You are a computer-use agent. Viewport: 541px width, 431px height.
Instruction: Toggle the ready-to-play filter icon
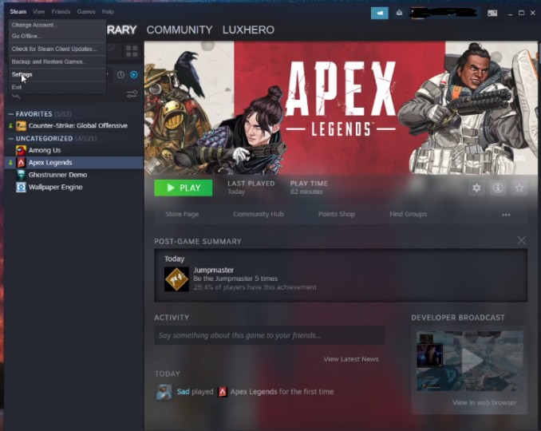[134, 74]
